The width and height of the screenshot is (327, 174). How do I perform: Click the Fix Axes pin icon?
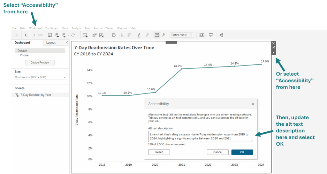[164, 35]
